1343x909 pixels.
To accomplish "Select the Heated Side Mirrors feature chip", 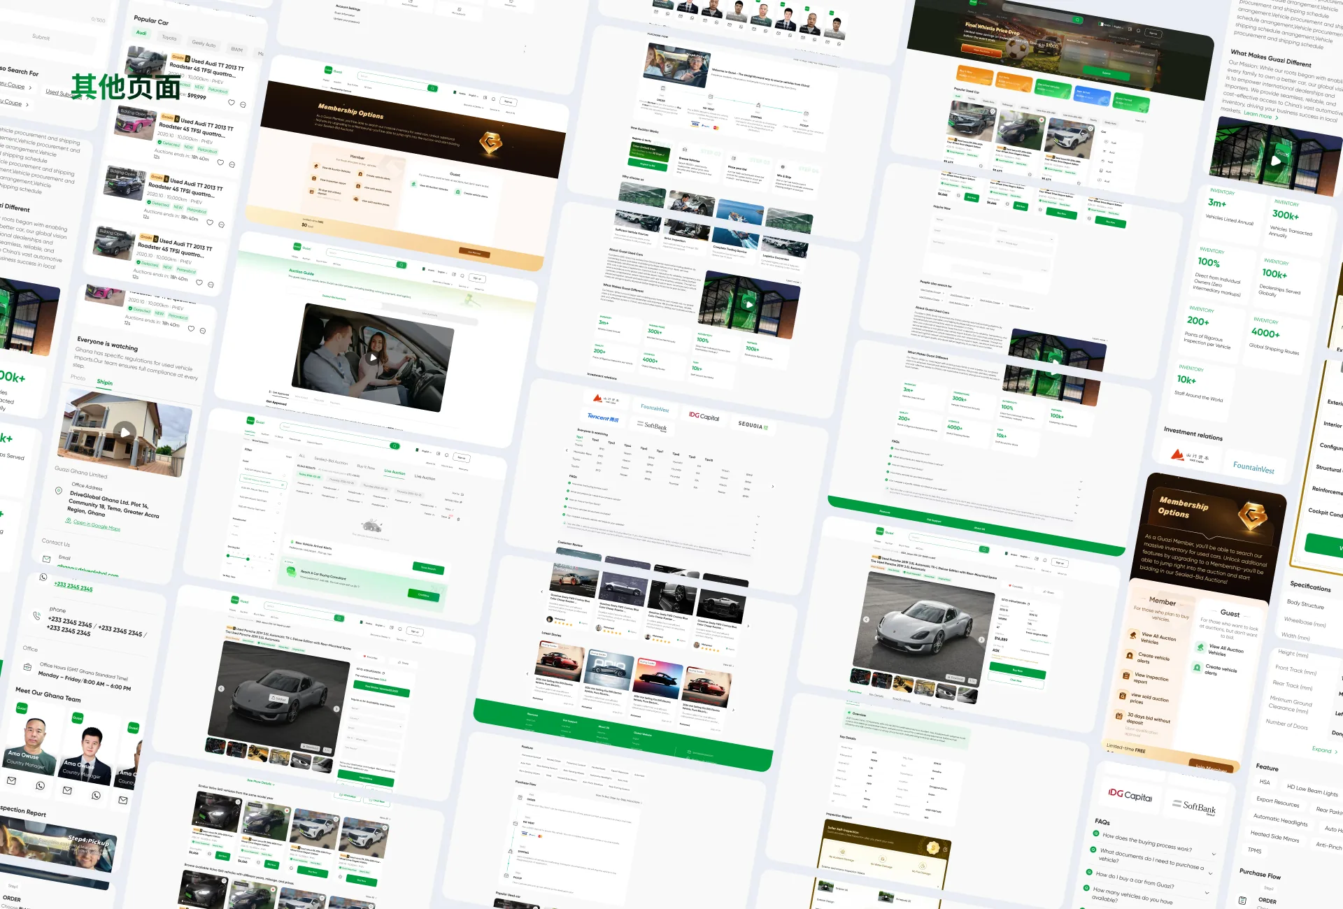I will click(x=1274, y=836).
